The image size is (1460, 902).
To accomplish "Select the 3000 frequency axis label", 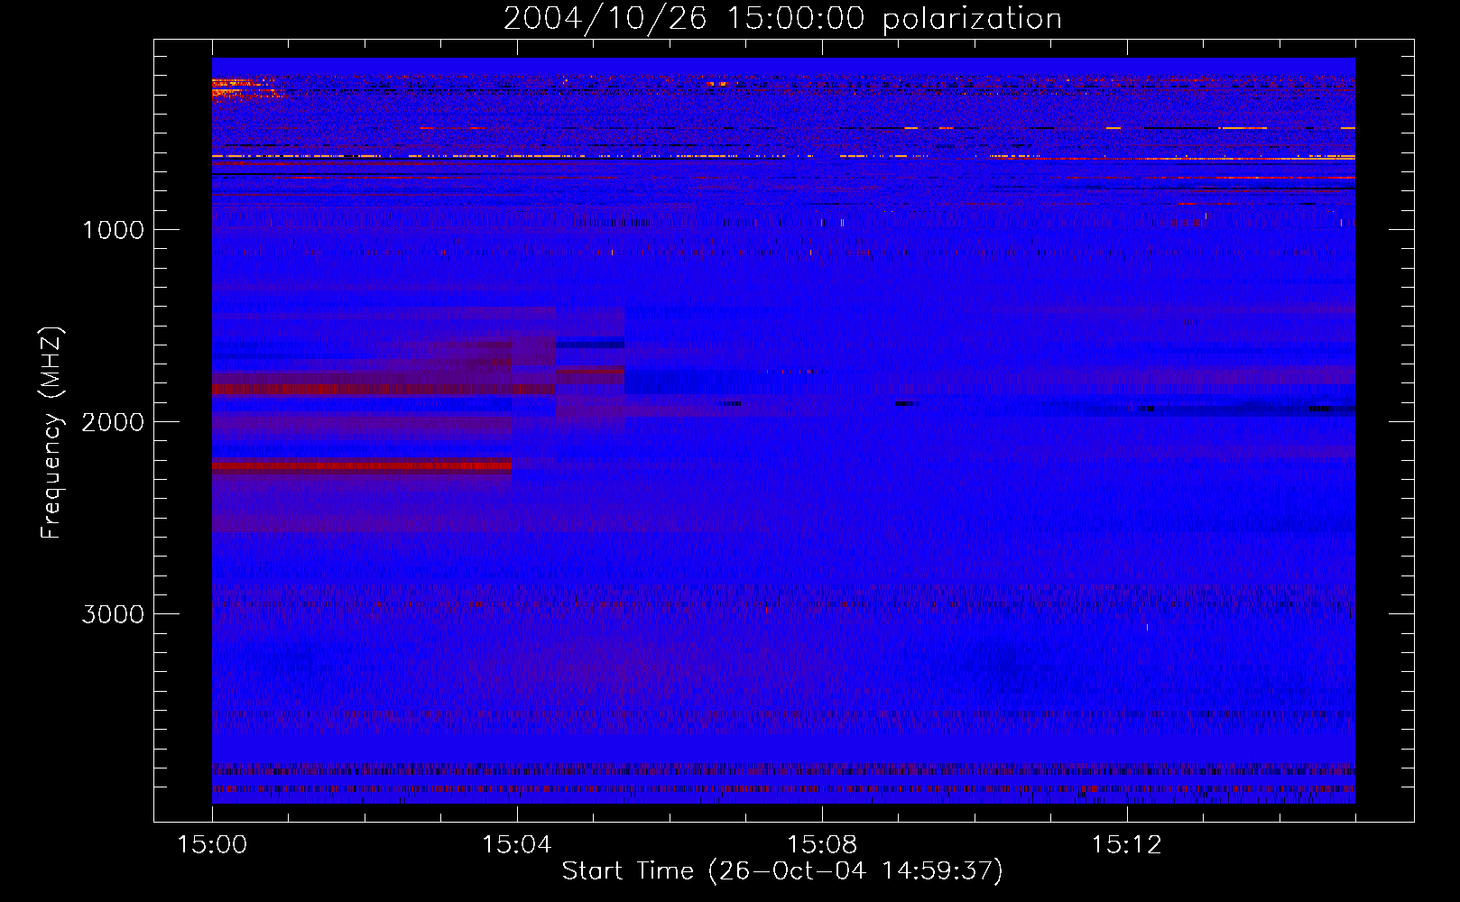I will pyautogui.click(x=113, y=614).
